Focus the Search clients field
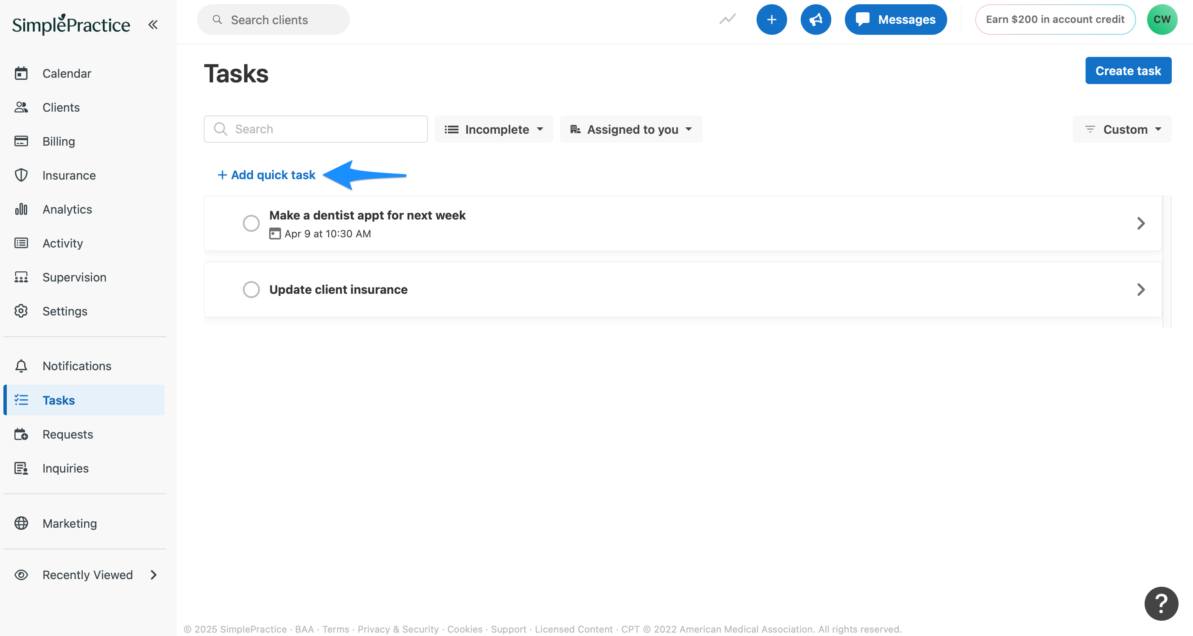Image resolution: width=1193 pixels, height=636 pixels. tap(273, 20)
